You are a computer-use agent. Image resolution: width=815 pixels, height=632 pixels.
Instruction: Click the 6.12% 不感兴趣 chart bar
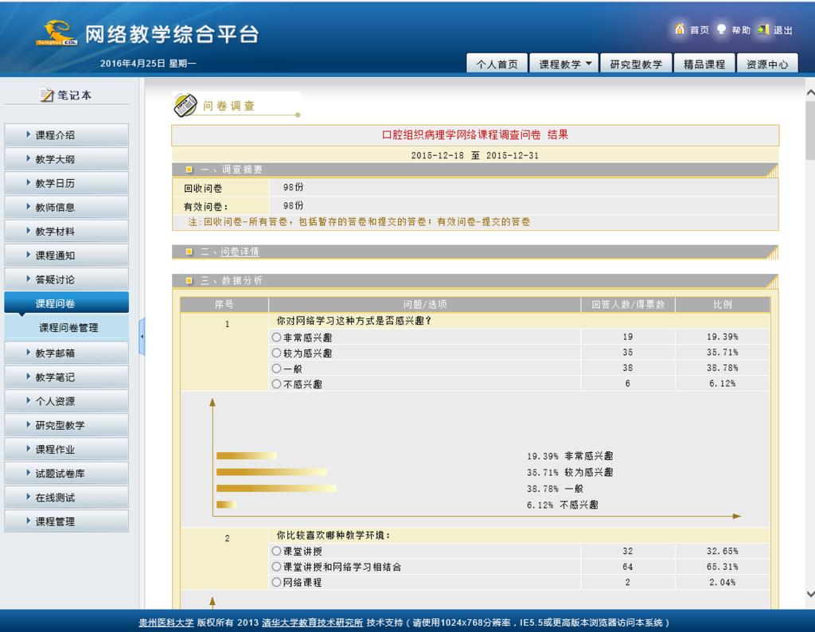[x=226, y=504]
